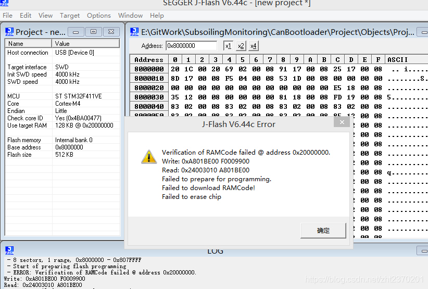Select the Init SWD speed row
The width and height of the screenshot is (428, 289).
(62, 74)
